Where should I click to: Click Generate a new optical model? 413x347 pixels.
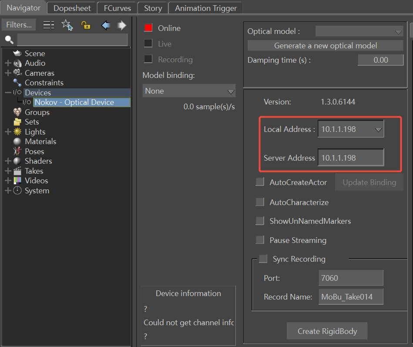(325, 46)
